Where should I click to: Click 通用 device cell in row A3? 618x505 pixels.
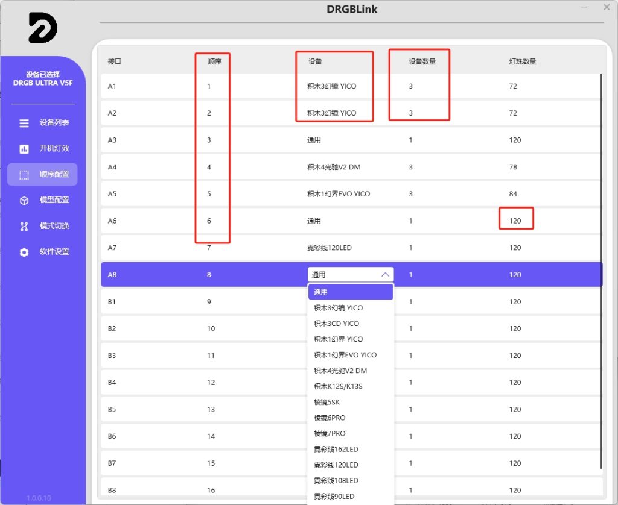pyautogui.click(x=314, y=140)
